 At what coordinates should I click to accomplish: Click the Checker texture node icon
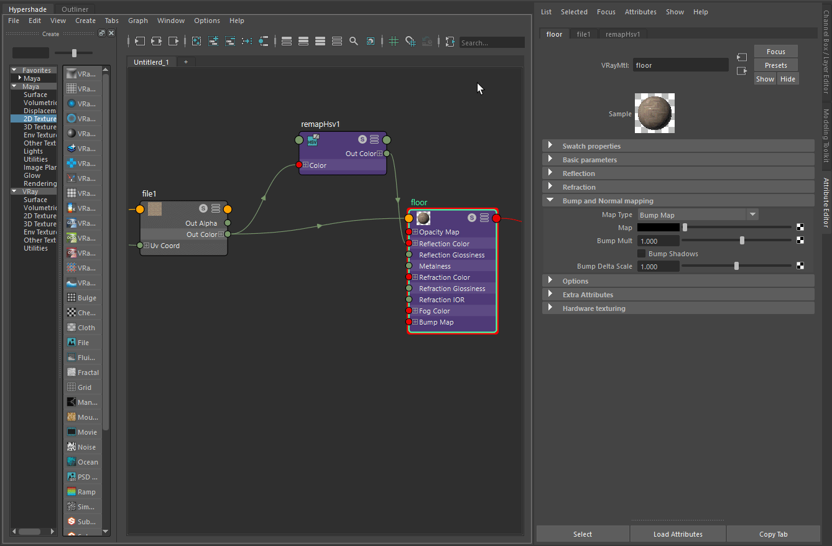[x=72, y=313]
